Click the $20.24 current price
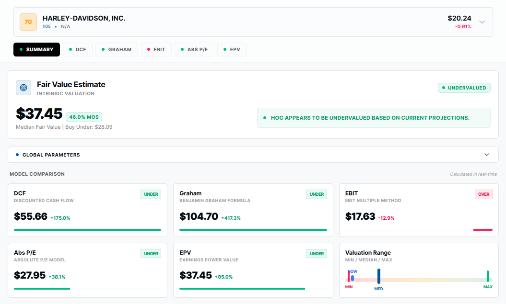The width and height of the screenshot is (506, 304). pyautogui.click(x=459, y=18)
